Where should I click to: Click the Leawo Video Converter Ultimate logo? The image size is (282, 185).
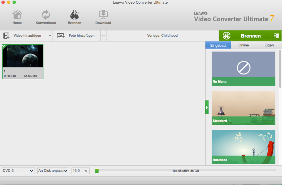tap(234, 17)
